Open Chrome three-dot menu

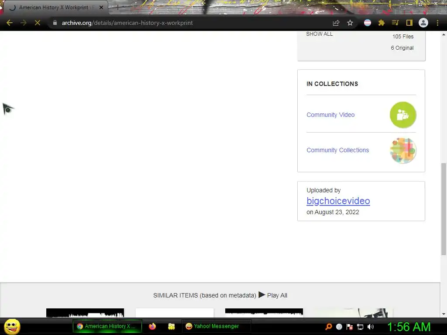[437, 23]
